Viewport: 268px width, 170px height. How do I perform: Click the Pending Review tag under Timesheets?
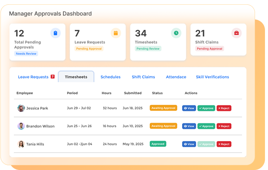[148, 49]
